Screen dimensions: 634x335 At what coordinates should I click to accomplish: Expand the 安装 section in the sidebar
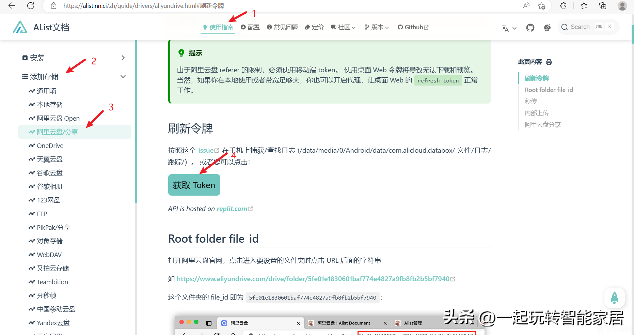point(37,58)
